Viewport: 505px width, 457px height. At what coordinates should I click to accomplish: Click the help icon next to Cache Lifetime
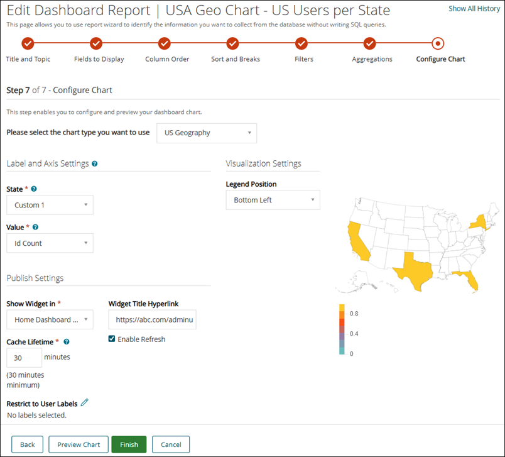click(67, 342)
